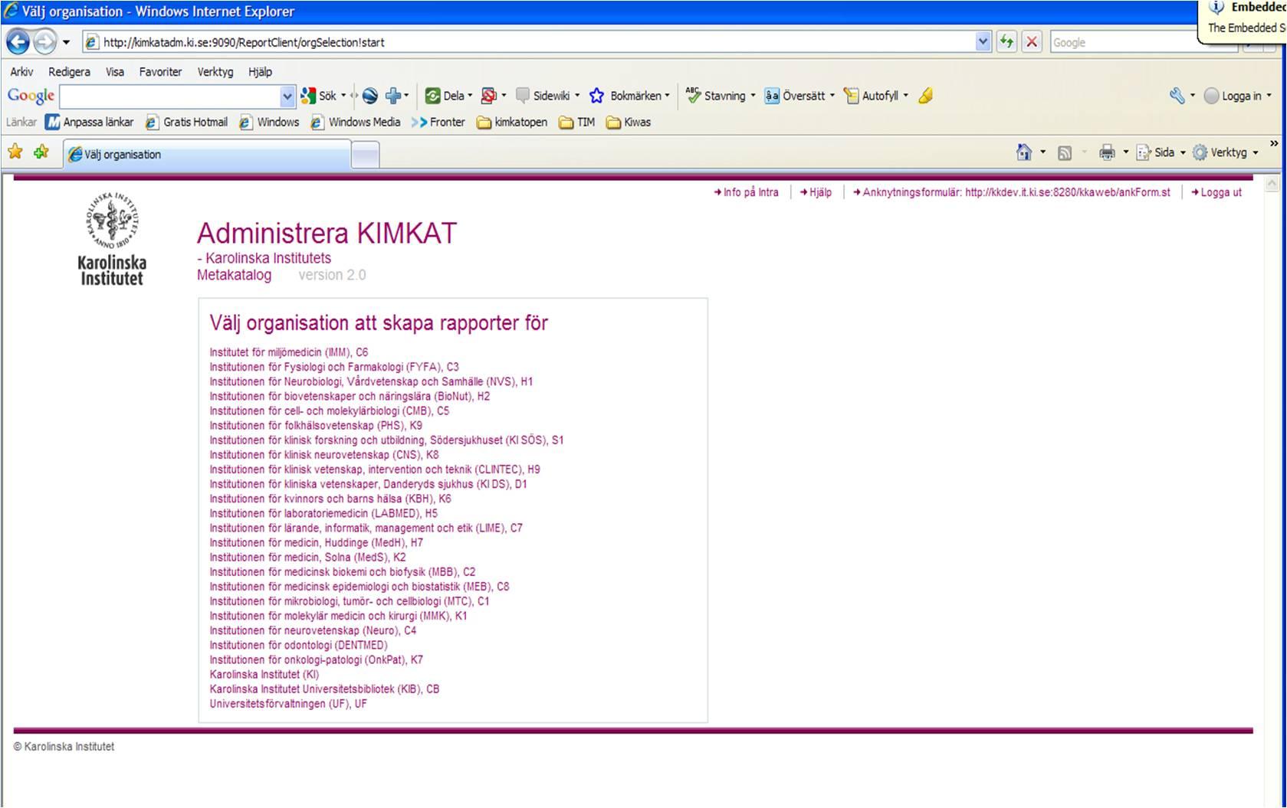Choose Institutionen för medicin, Solna (MedS), K2
Screen dimensions: 1287x808
coord(308,558)
